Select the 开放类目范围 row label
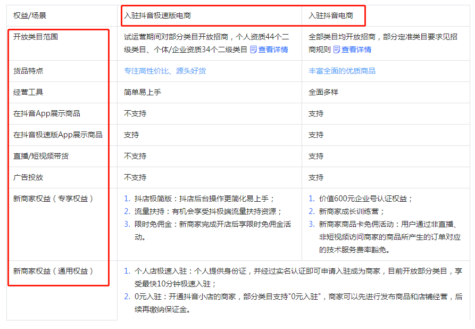This screenshot has width=475, height=329. (x=36, y=38)
